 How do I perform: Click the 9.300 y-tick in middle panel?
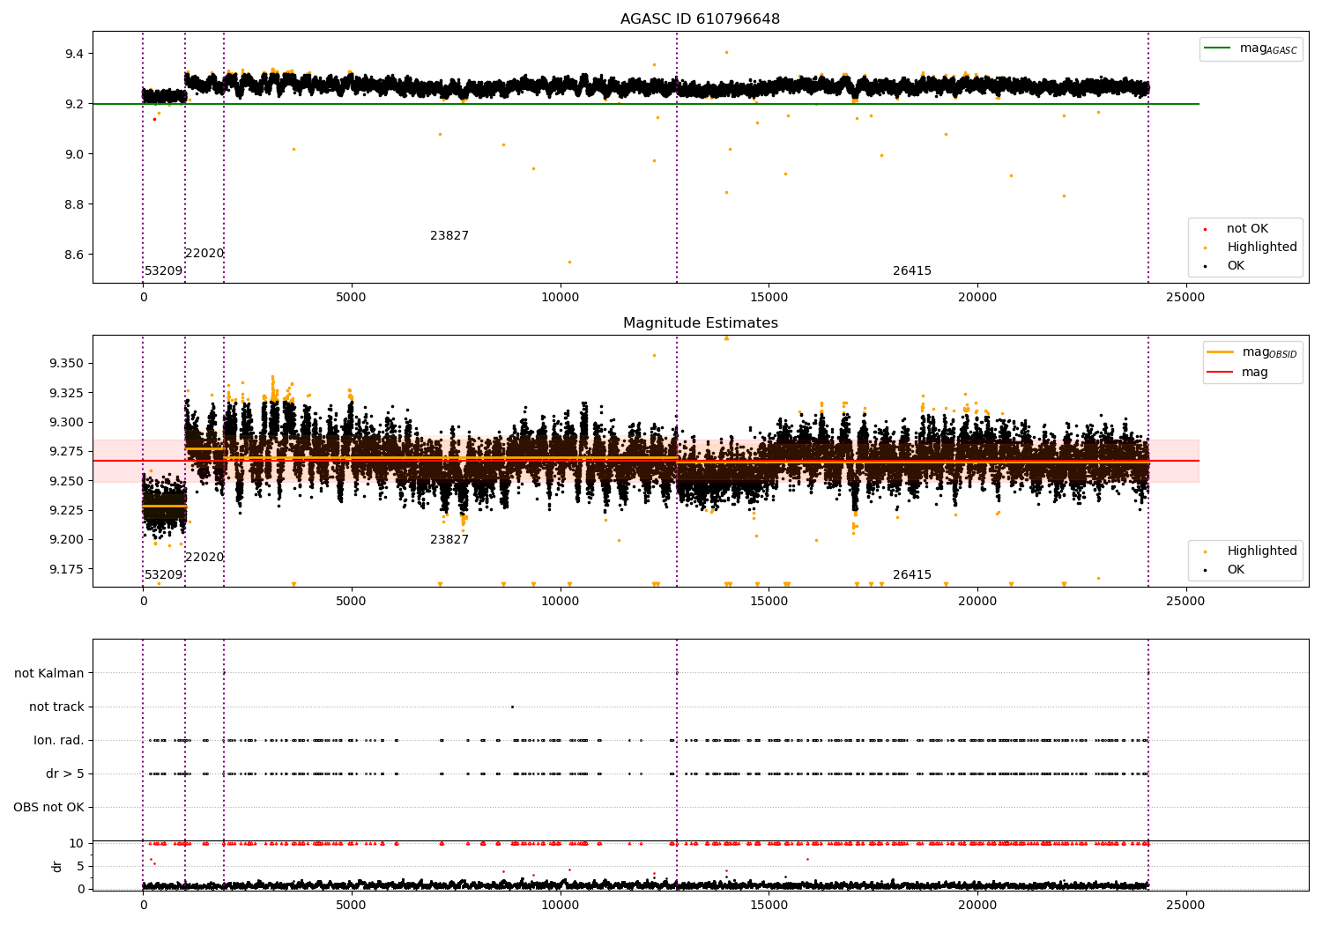pos(67,423)
